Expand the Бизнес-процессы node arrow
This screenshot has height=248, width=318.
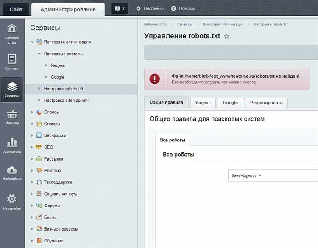pyautogui.click(x=32, y=229)
